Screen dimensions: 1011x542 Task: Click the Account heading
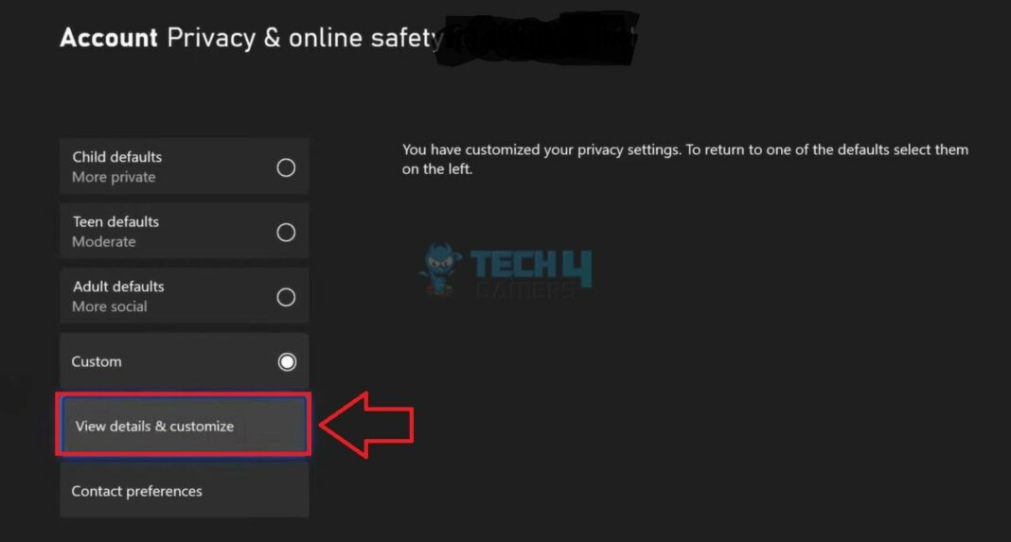point(108,38)
